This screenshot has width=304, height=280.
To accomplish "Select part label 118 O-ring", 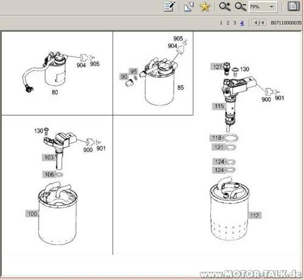I will tap(216, 138).
